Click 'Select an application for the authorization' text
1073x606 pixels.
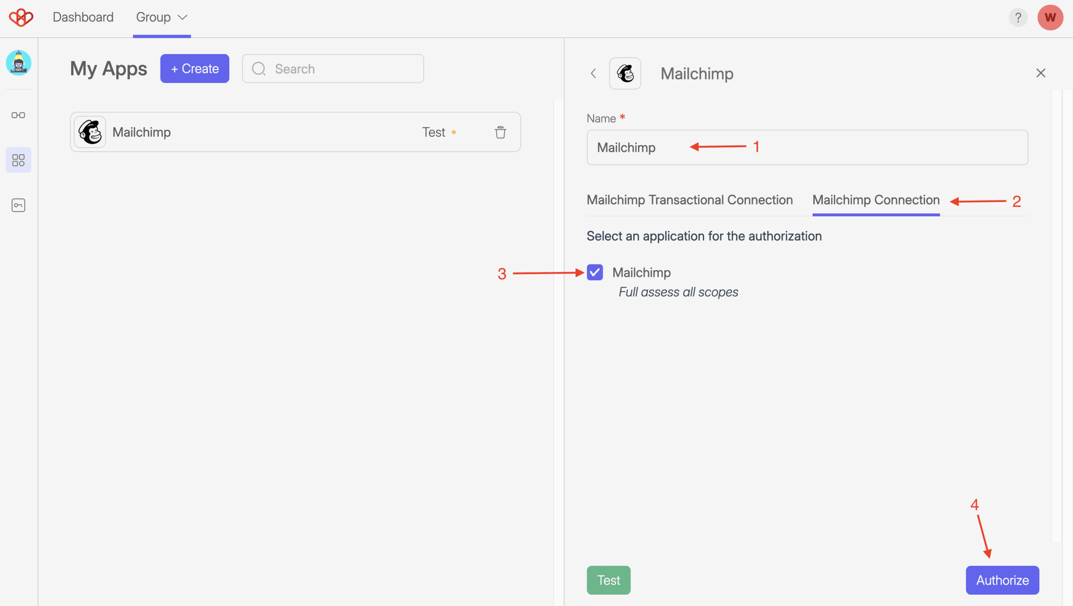tap(704, 236)
